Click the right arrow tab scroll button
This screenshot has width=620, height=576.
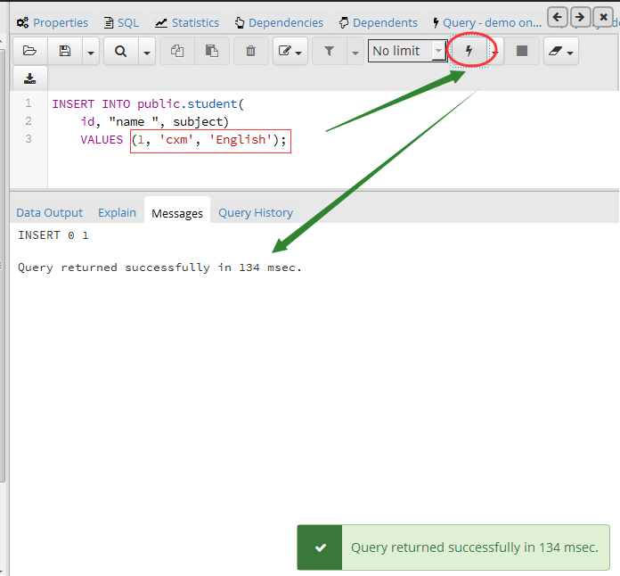[580, 17]
